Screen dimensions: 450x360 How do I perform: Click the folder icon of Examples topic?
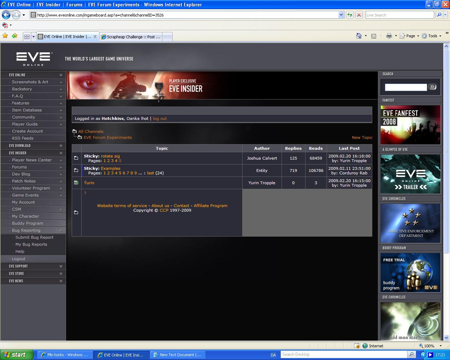[x=76, y=171]
